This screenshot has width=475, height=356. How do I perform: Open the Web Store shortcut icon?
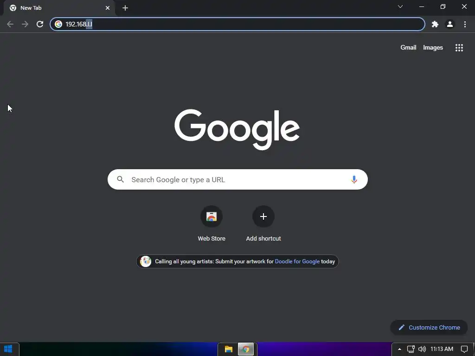212,216
